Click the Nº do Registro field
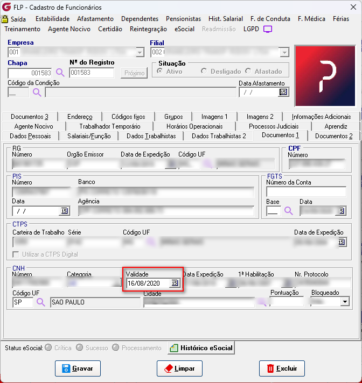This screenshot has height=383, width=362. [92, 73]
